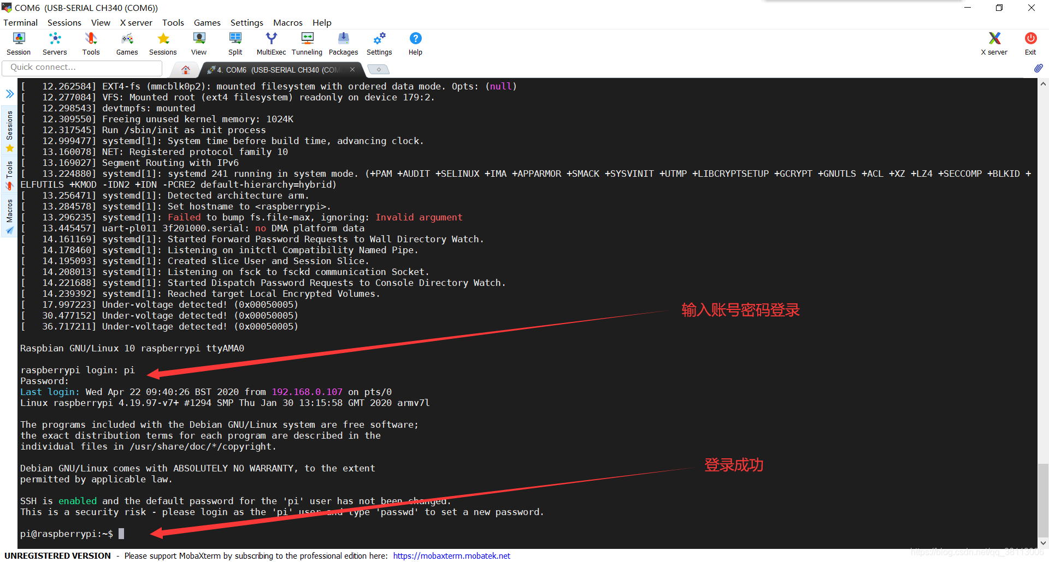Click the 'Raspbian GNU/Linux 10' banner line
This screenshot has width=1049, height=562.
tap(132, 348)
